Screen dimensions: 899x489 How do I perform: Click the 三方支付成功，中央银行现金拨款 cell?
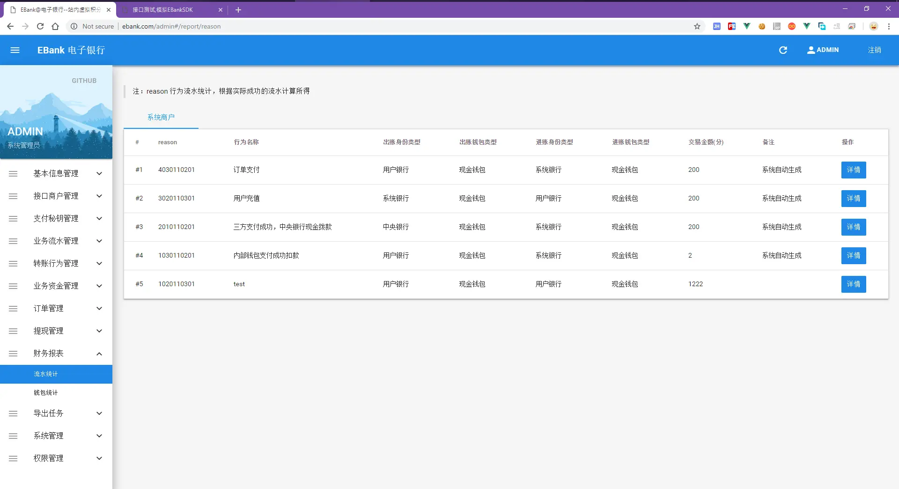[x=283, y=227]
